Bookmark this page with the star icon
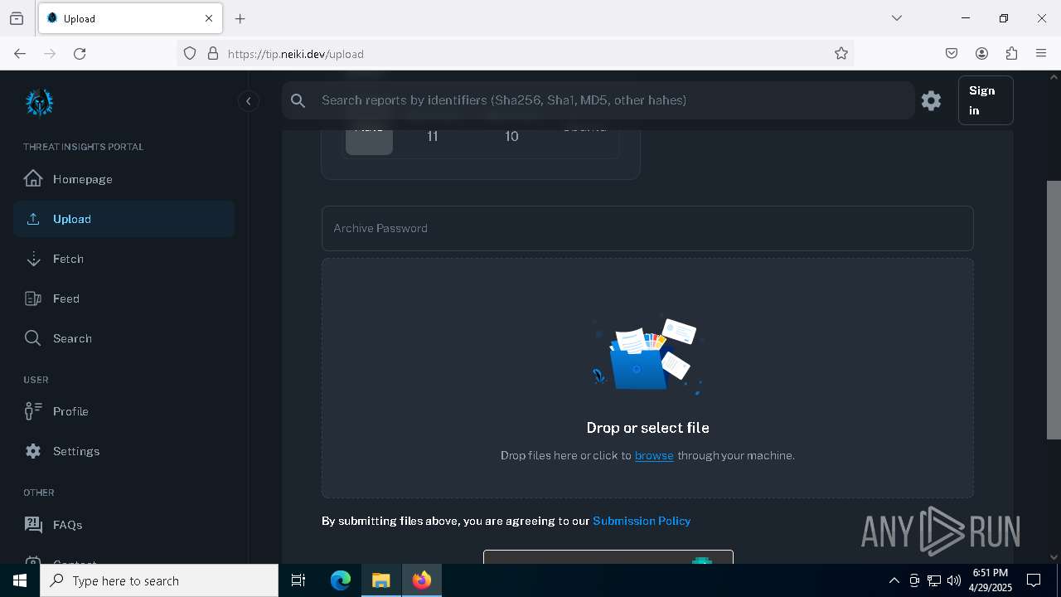The width and height of the screenshot is (1061, 597). (x=841, y=53)
